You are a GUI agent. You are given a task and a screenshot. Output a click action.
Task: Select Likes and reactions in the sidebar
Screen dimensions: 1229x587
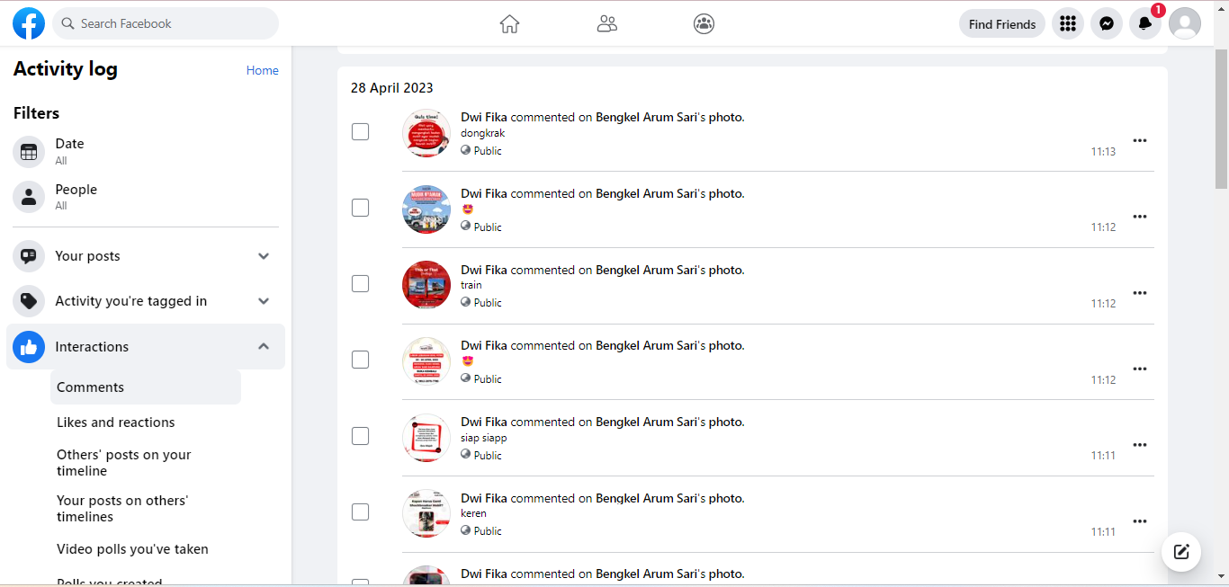point(116,422)
